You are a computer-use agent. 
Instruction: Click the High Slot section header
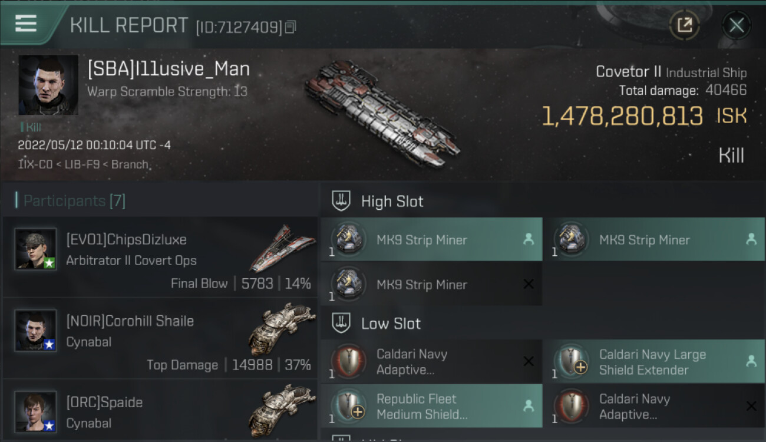coord(392,201)
